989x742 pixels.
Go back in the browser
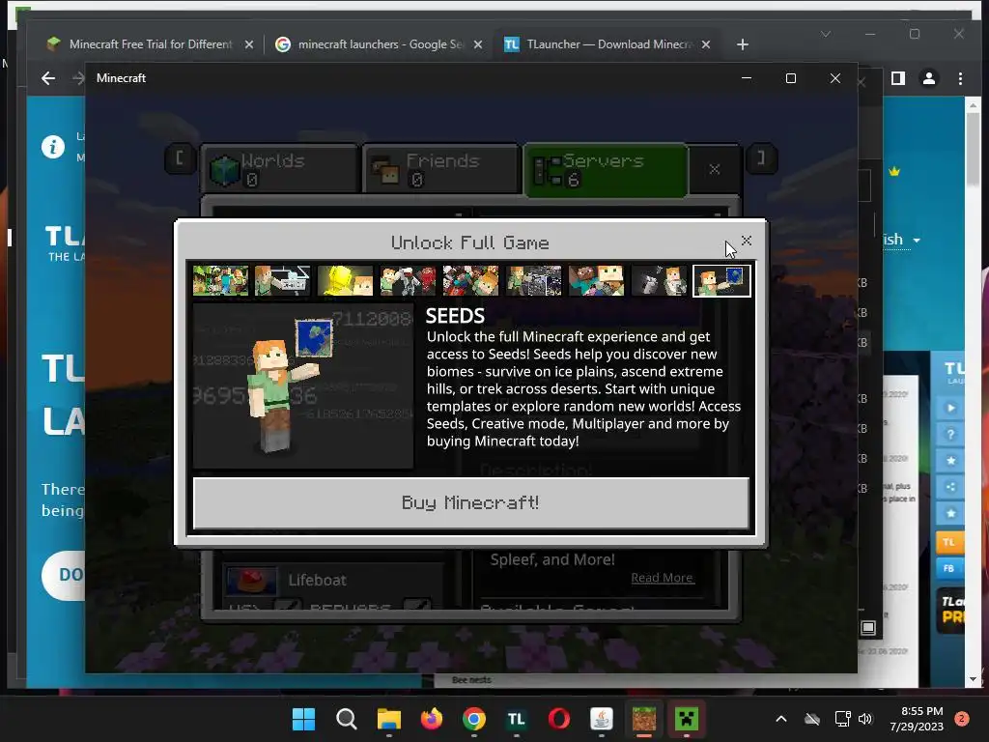tap(48, 78)
